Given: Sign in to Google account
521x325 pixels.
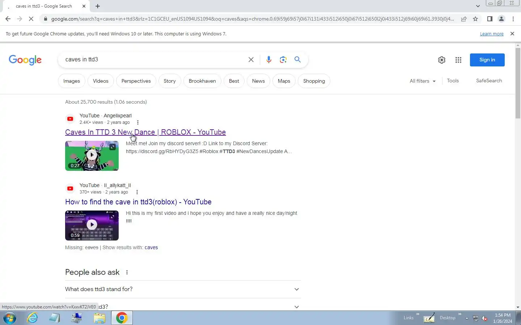Looking at the screenshot, I should [487, 60].
